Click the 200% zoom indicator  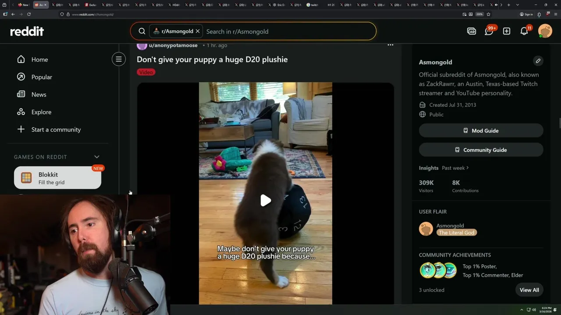point(479,14)
